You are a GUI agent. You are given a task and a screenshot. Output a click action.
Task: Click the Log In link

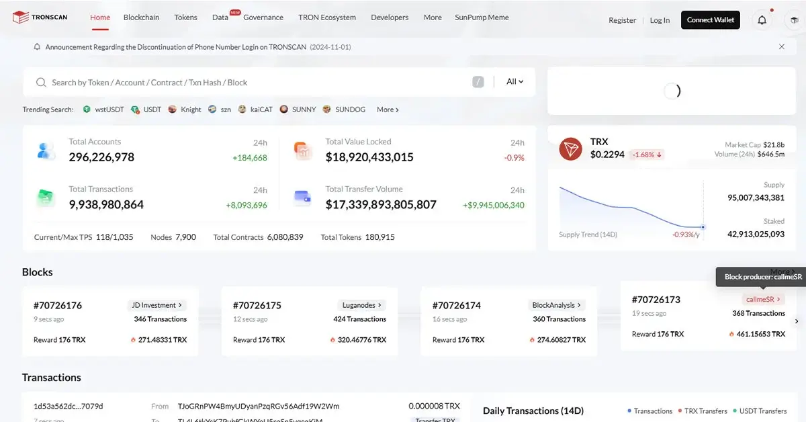click(x=660, y=20)
